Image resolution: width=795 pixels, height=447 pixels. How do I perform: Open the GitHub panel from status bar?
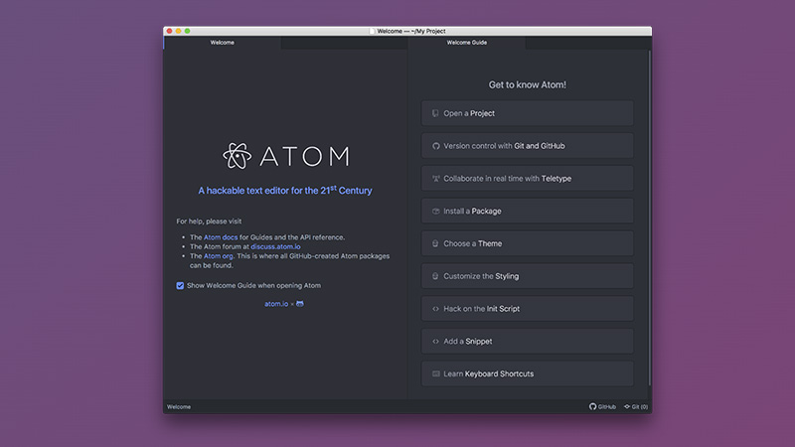click(x=602, y=406)
